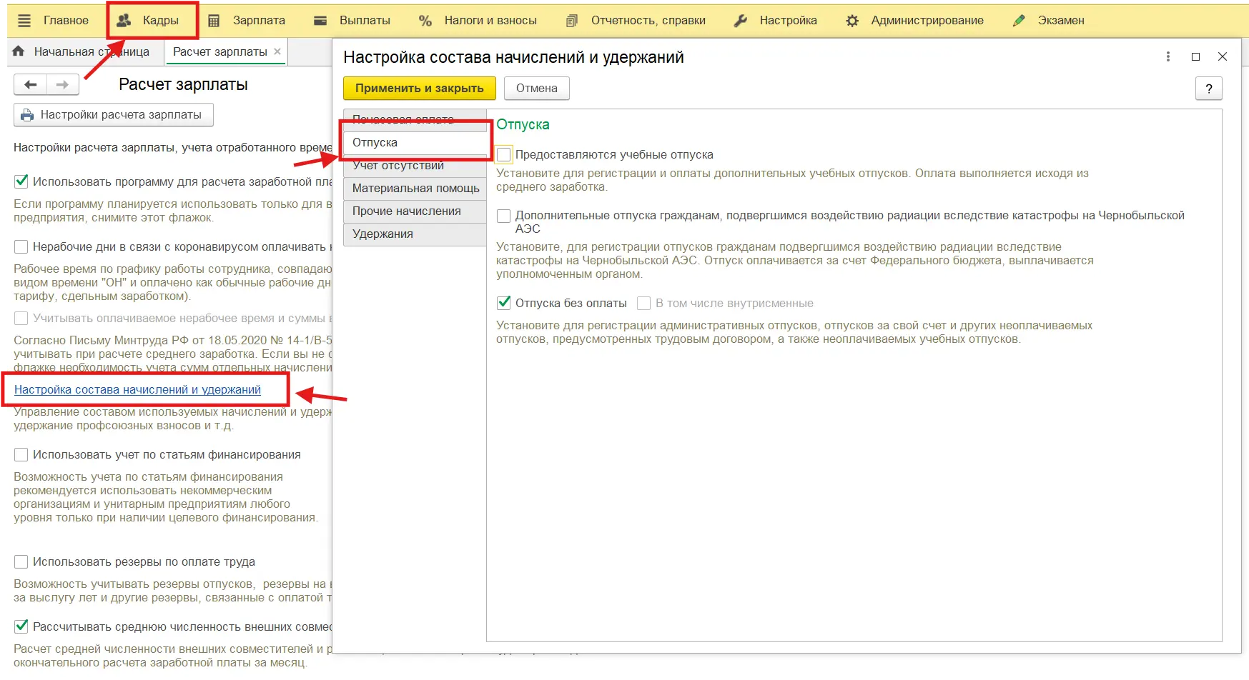
Task: Uncheck Отпуска без оплаты checkbox
Action: [x=504, y=304]
